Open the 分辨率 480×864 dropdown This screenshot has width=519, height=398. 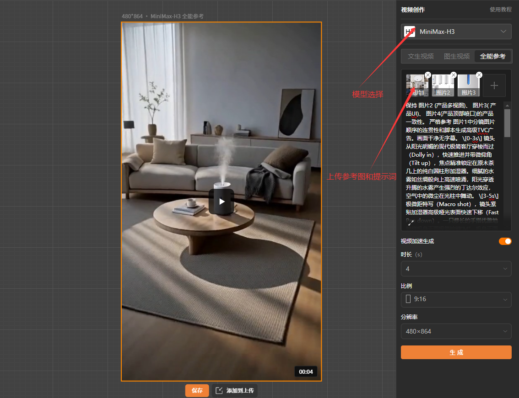coord(456,331)
